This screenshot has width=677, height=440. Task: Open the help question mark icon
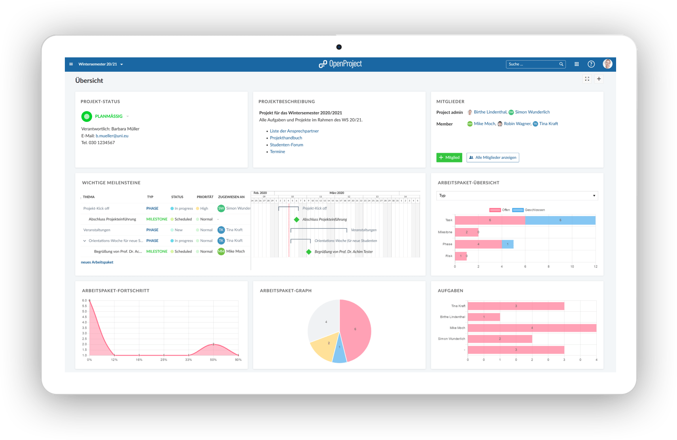point(591,64)
